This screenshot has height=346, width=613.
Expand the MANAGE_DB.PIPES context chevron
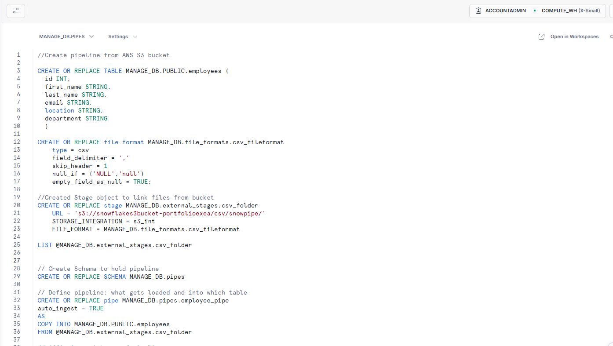pos(91,36)
